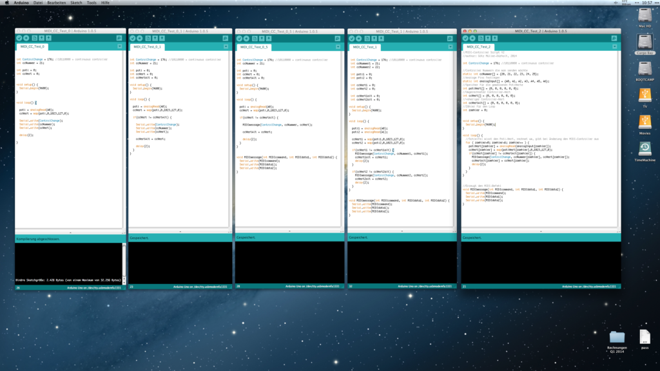Click Upload arrow in MIDI_CC_Test_2 window
Image resolution: width=660 pixels, height=371 pixels.
474,38
